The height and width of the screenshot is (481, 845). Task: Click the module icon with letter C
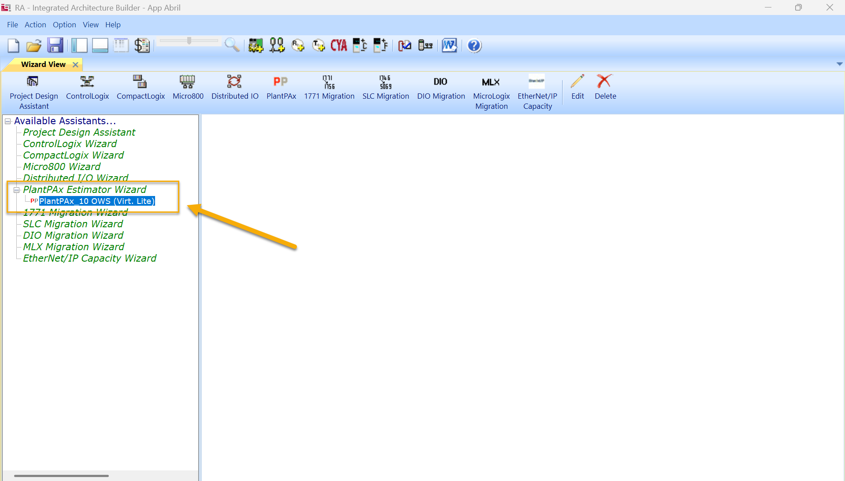pyautogui.click(x=360, y=45)
